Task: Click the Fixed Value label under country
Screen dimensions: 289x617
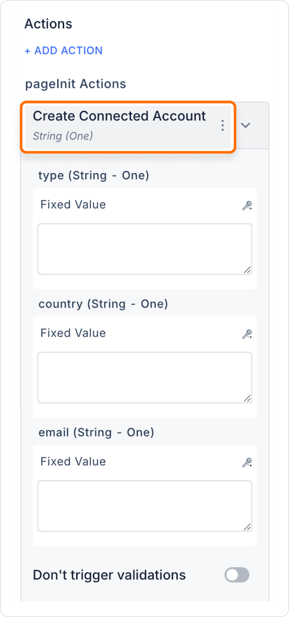Action: coord(73,333)
